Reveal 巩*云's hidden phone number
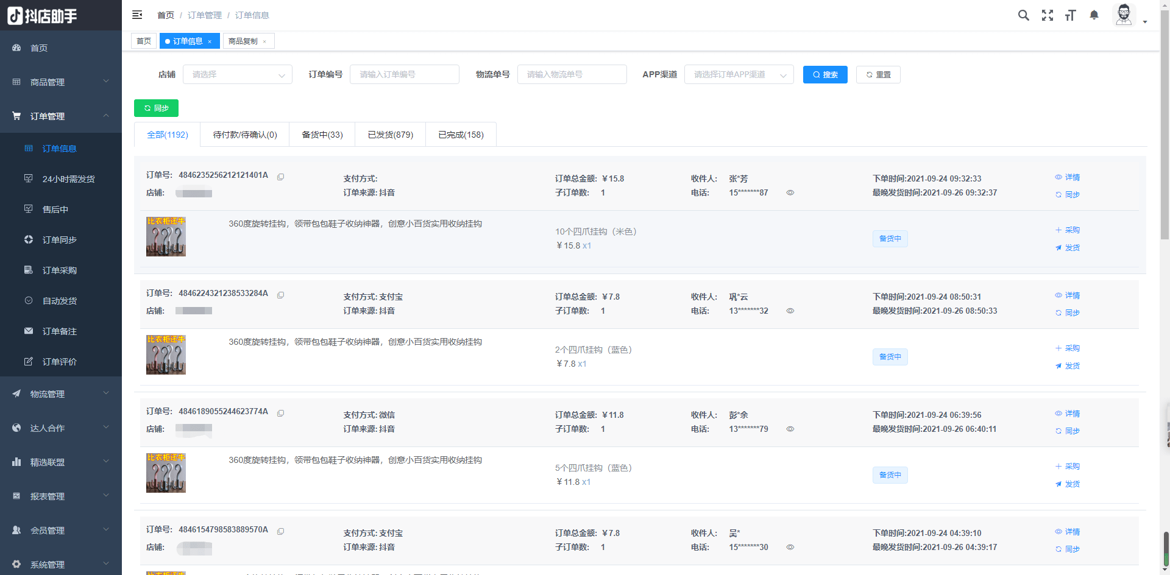This screenshot has width=1170, height=575. 790,311
